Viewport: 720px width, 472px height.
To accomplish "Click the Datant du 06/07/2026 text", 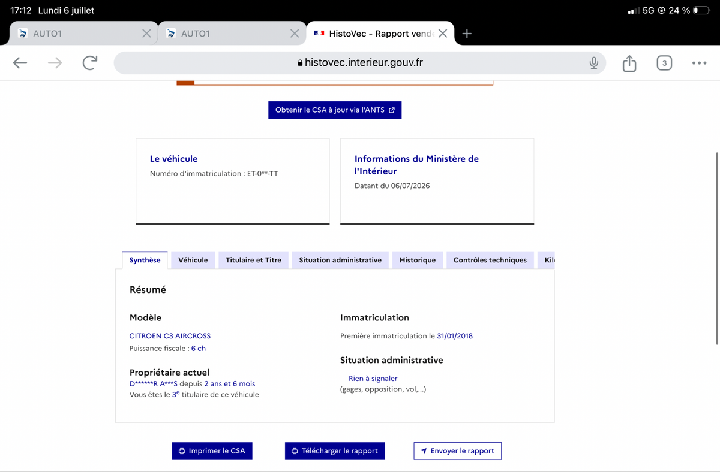I will tap(392, 186).
